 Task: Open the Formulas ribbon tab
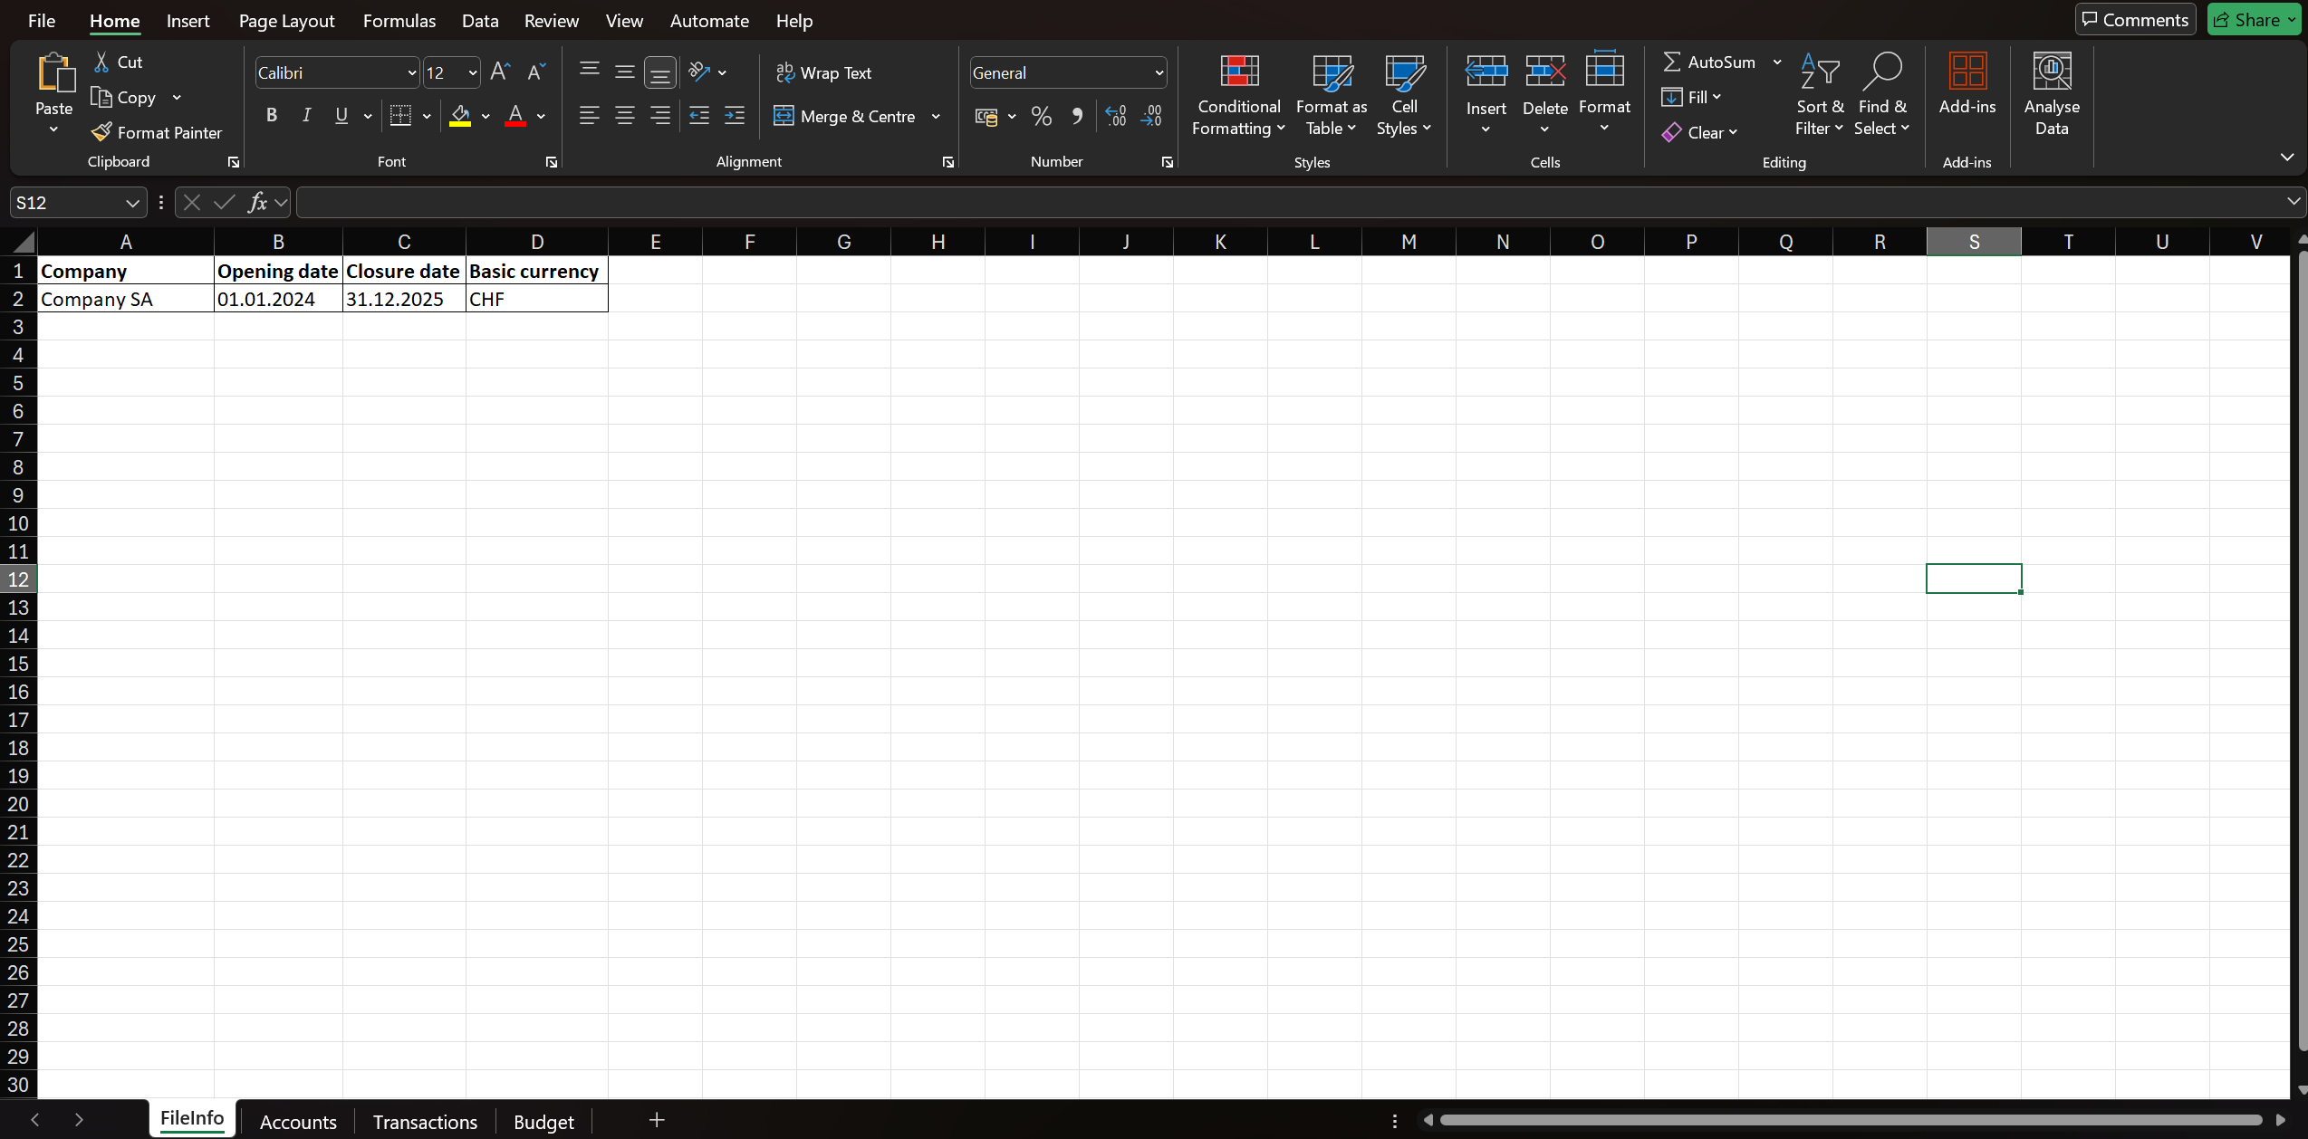tap(399, 21)
